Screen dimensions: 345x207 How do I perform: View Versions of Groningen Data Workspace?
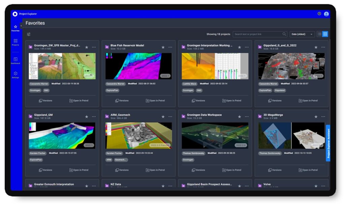(198, 170)
